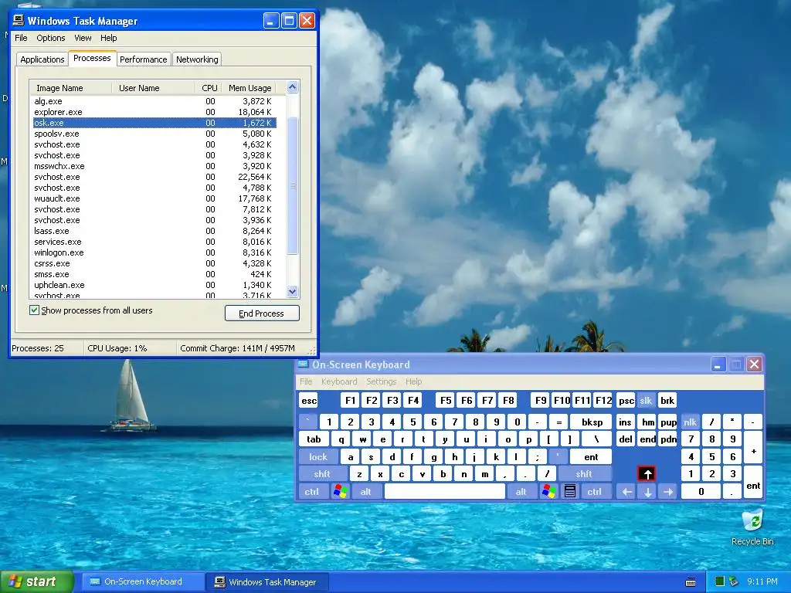The image size is (791, 593).
Task: Click the tab key on On-Screen Keyboard
Action: point(314,439)
